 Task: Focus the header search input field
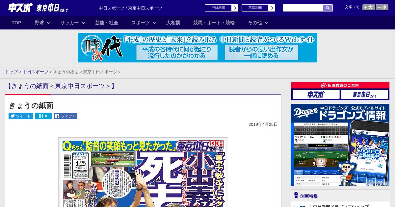(x=303, y=8)
